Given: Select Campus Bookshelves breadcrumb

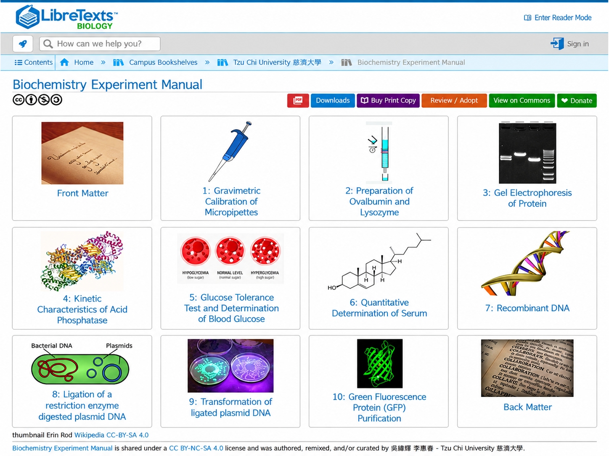Looking at the screenshot, I should click(x=163, y=62).
